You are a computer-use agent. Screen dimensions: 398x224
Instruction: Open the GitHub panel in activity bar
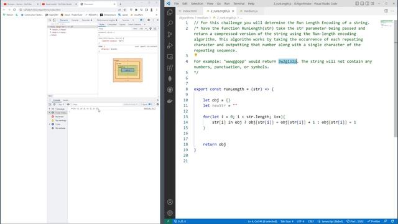170,90
